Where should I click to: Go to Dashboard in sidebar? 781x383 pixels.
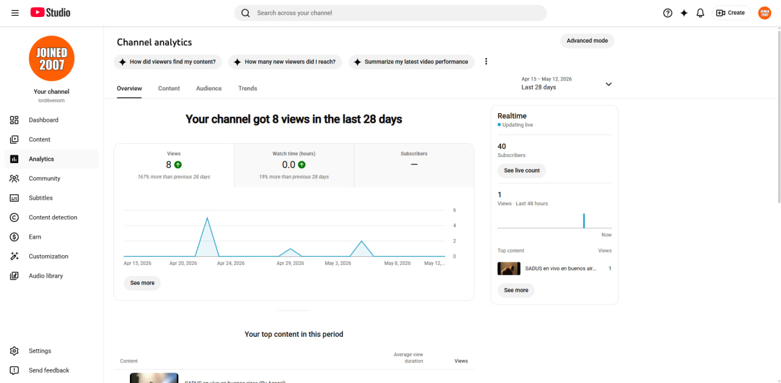tap(52, 120)
